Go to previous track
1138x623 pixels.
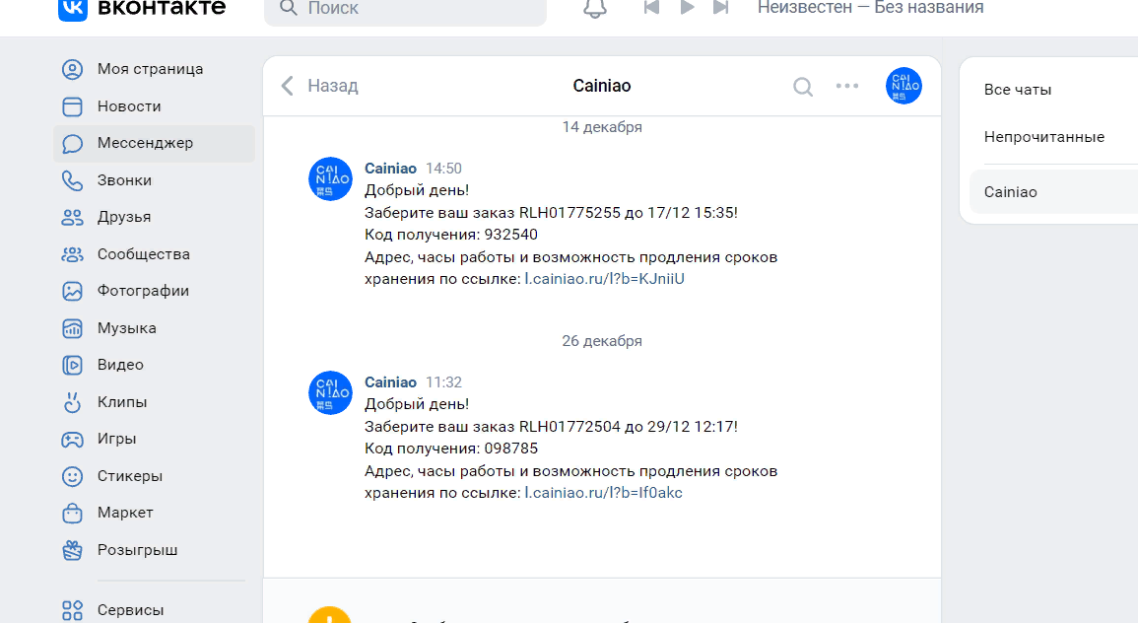click(x=651, y=8)
